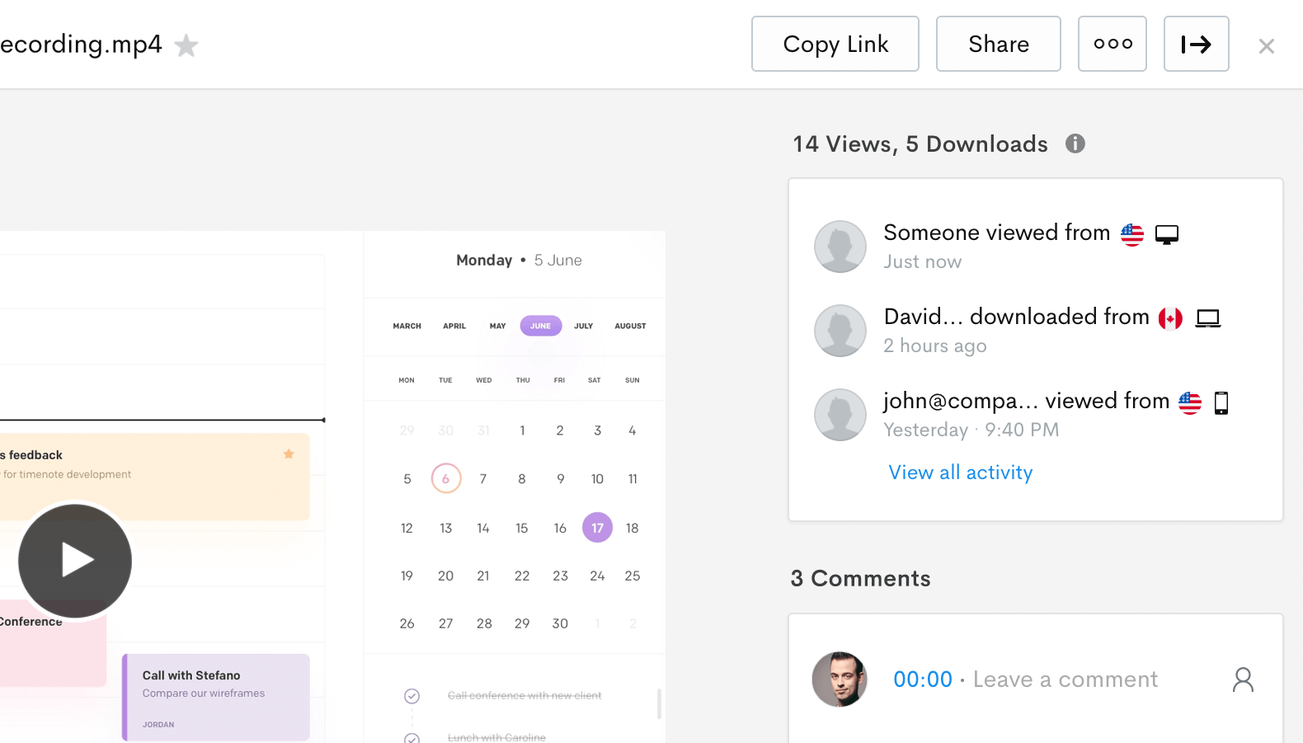The height and width of the screenshot is (743, 1303).
Task: Click the Canada flag icon next to David
Action: pyautogui.click(x=1170, y=318)
